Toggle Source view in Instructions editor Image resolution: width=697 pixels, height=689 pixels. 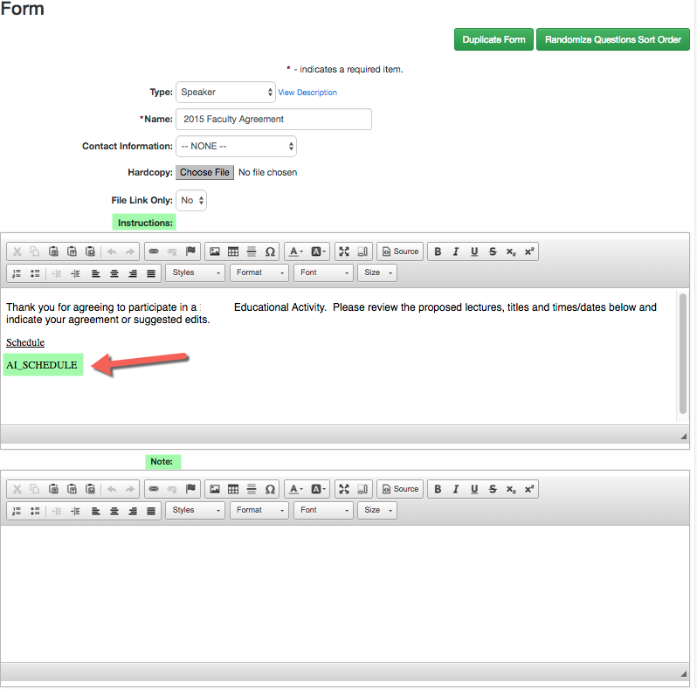pyautogui.click(x=400, y=251)
